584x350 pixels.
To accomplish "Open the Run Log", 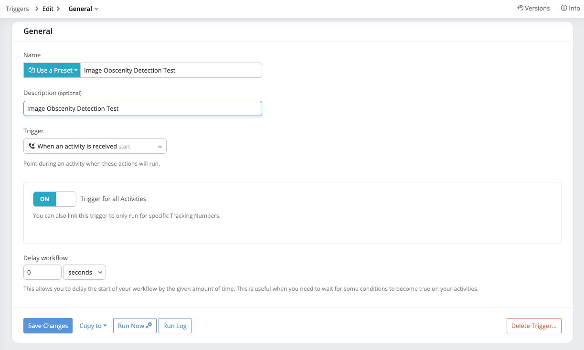I will [x=175, y=326].
